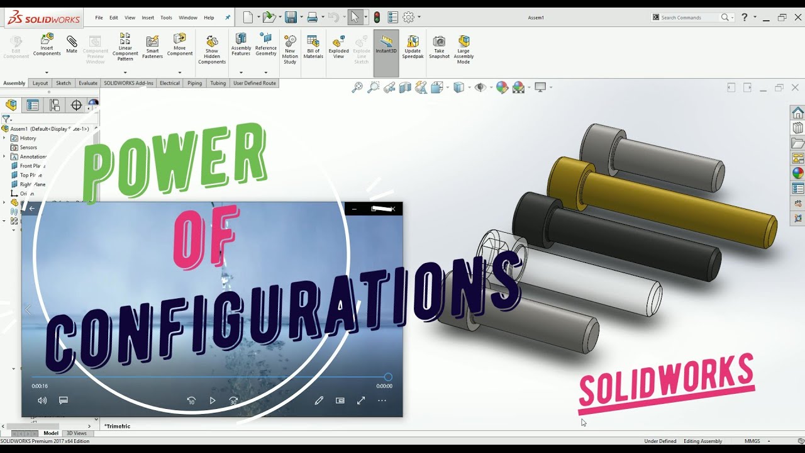Click Show Hidden Components
The width and height of the screenshot is (805, 453).
212,49
